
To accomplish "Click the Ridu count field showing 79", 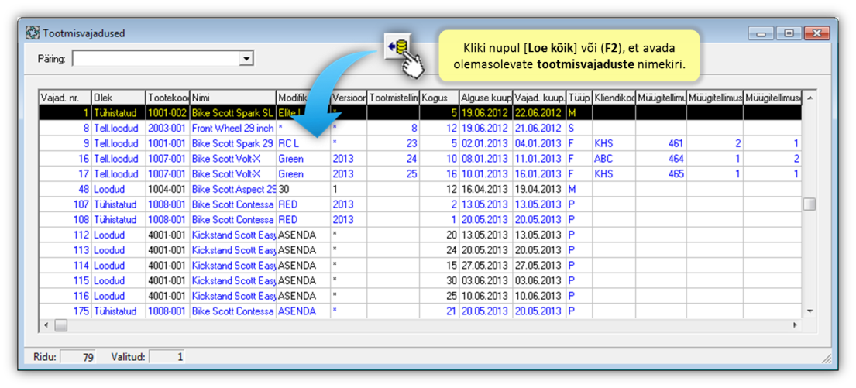I will [77, 358].
